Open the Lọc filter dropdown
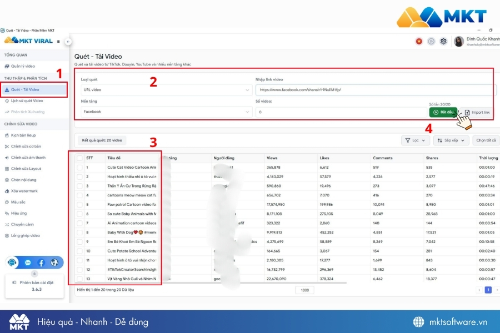 point(415,140)
